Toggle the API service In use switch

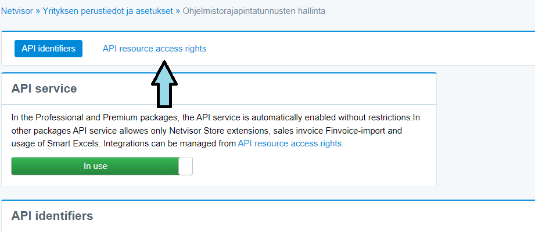[x=102, y=166]
